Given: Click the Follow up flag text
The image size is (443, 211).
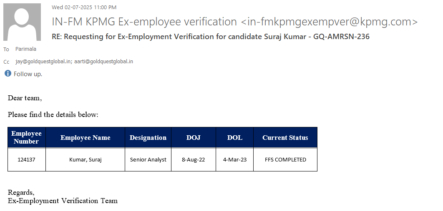Looking at the screenshot, I should tap(28, 74).
